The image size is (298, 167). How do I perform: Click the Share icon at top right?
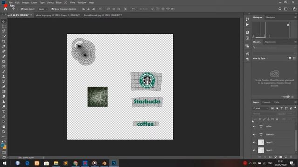point(294,9)
